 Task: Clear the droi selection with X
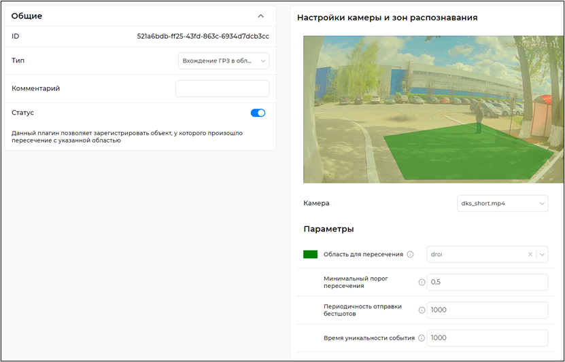point(530,255)
